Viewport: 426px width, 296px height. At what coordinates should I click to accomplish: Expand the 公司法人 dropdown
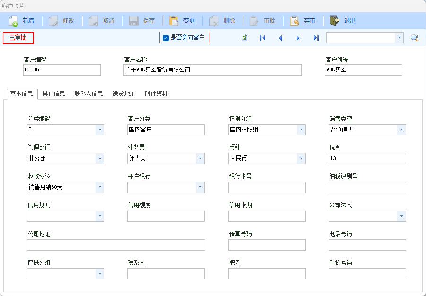point(401,216)
